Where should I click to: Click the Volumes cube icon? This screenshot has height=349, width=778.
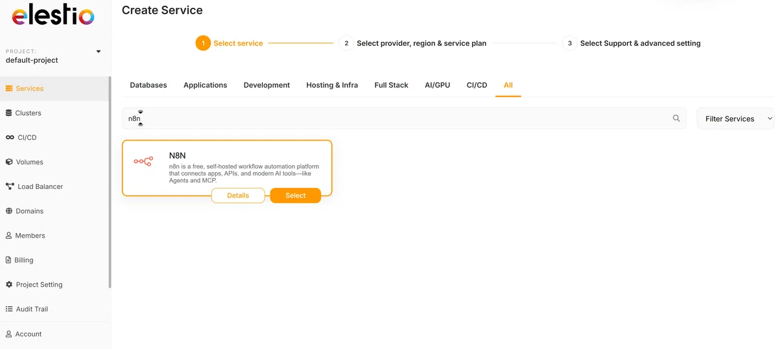point(9,162)
